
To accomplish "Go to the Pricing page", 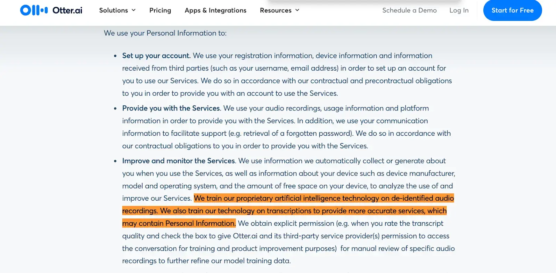I will point(160,10).
